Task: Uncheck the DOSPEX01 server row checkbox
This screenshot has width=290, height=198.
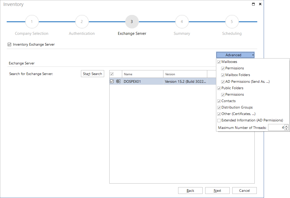Action: (112, 81)
